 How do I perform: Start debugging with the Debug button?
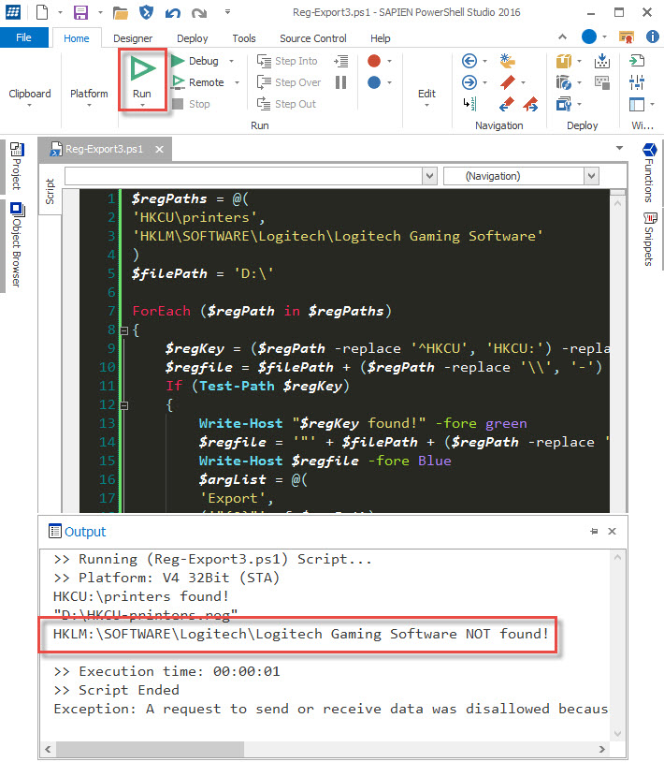click(x=195, y=61)
